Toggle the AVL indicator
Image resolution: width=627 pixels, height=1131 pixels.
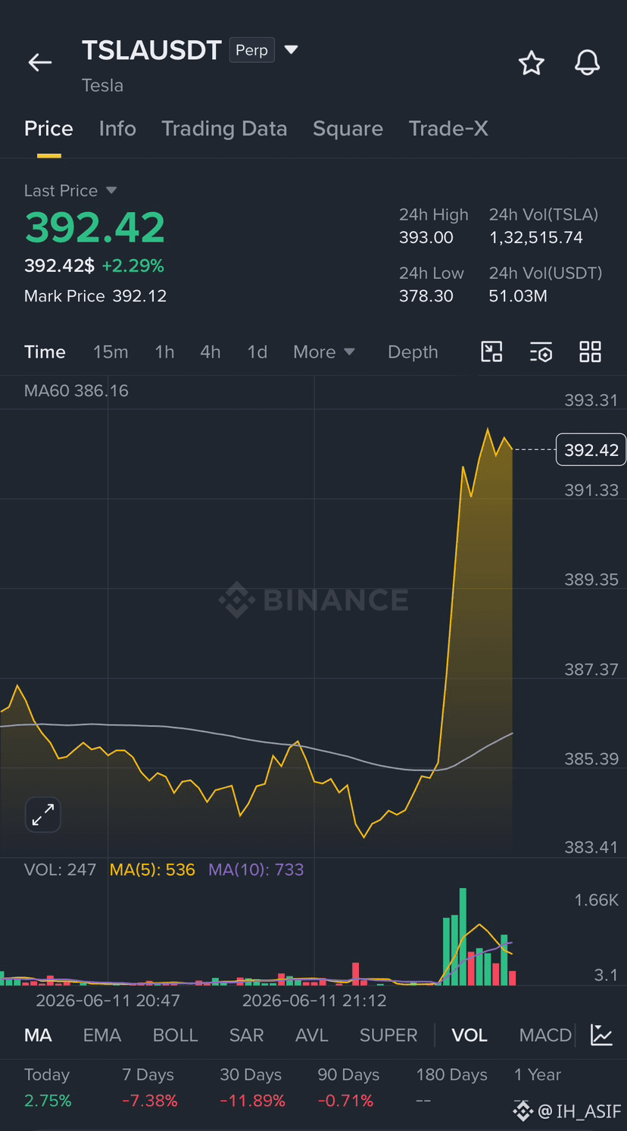311,1035
